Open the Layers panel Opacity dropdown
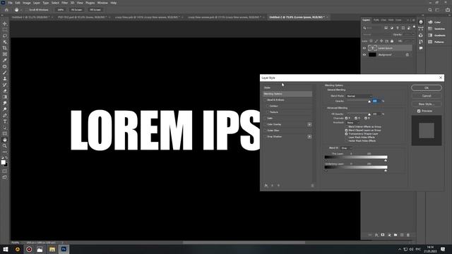 pyautogui.click(x=412, y=35)
